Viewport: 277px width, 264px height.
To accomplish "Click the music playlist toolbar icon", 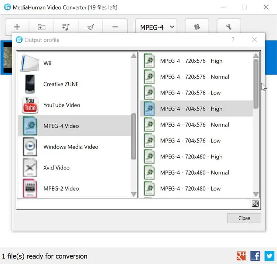I will [x=66, y=27].
